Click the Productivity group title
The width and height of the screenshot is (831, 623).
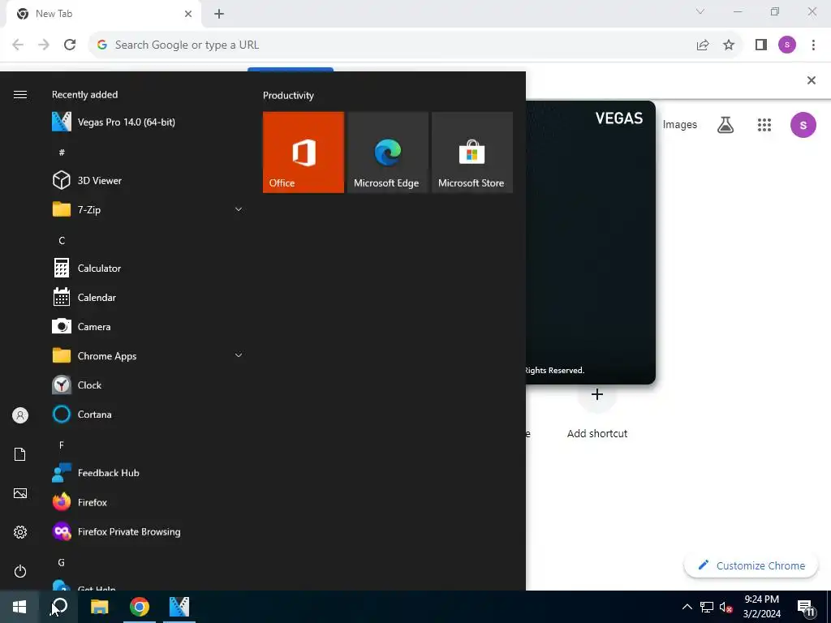(288, 96)
